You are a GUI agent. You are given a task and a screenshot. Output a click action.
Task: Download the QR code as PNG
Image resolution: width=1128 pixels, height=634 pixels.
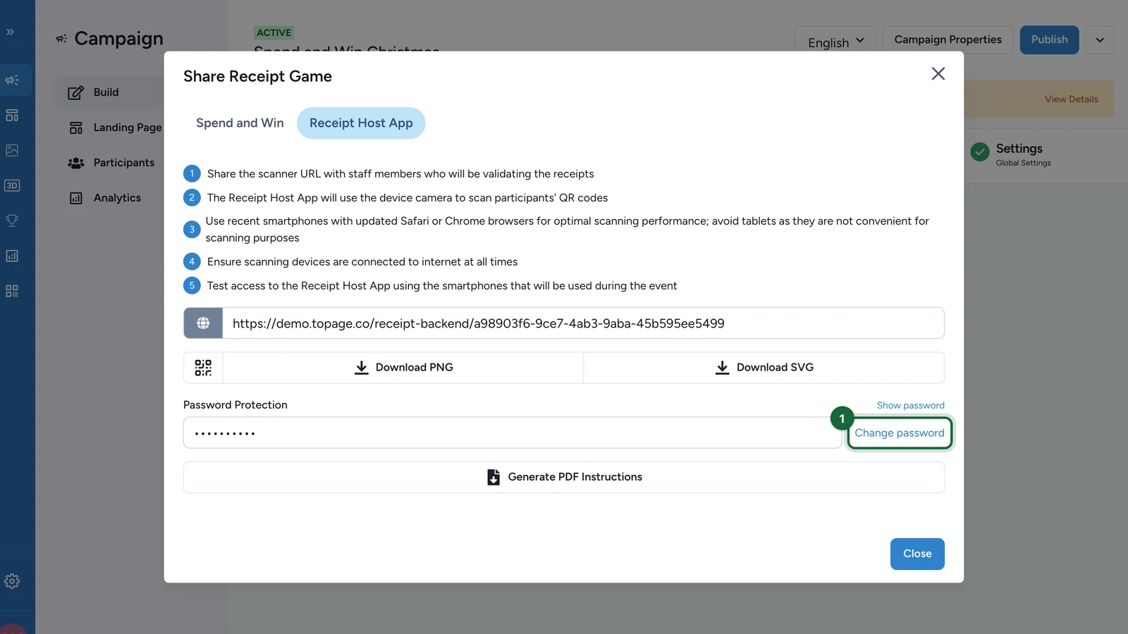[403, 368]
